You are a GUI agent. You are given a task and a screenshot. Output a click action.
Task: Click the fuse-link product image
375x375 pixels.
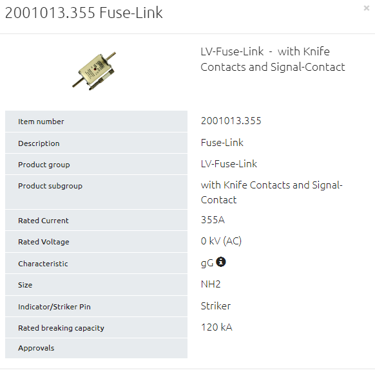(94, 71)
